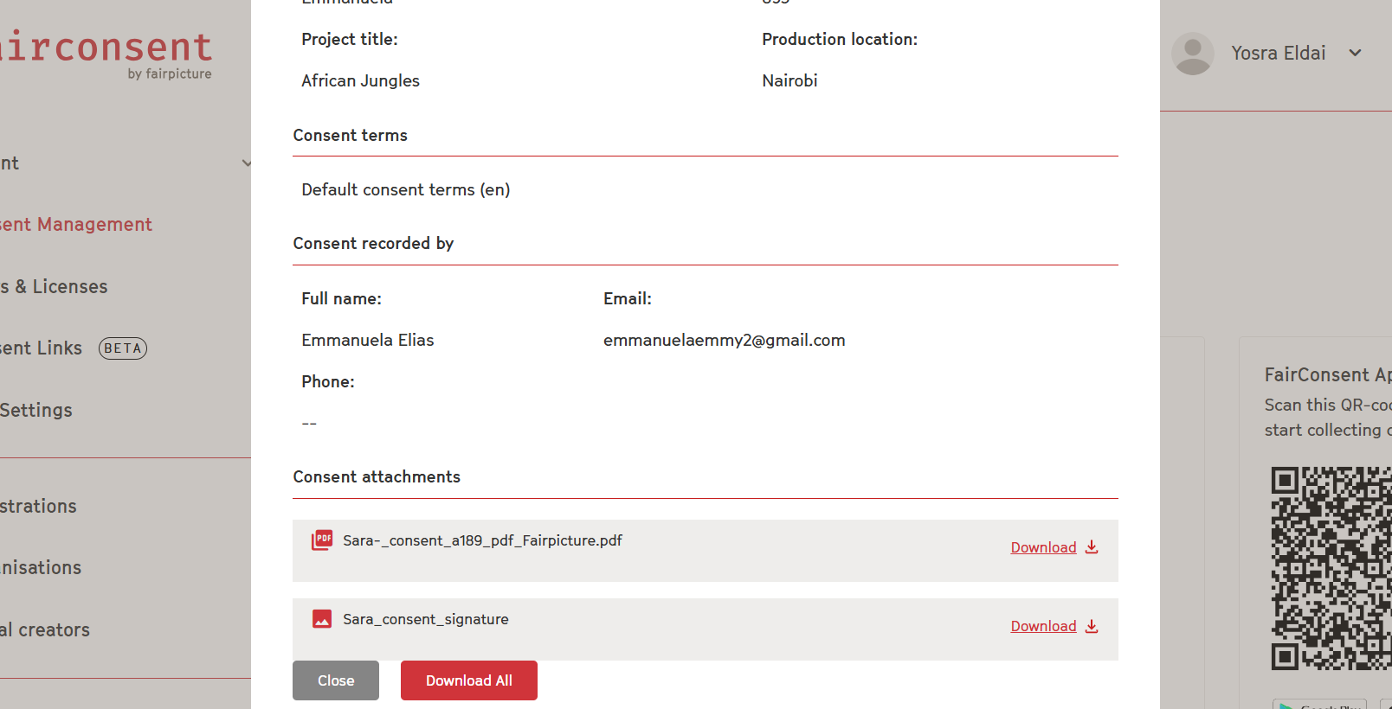The height and width of the screenshot is (709, 1392).
Task: Open Settings in the sidebar
Action: (x=36, y=411)
